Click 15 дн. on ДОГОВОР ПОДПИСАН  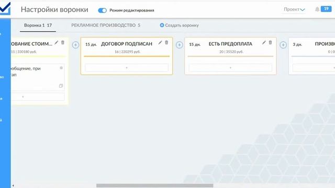click(91, 44)
